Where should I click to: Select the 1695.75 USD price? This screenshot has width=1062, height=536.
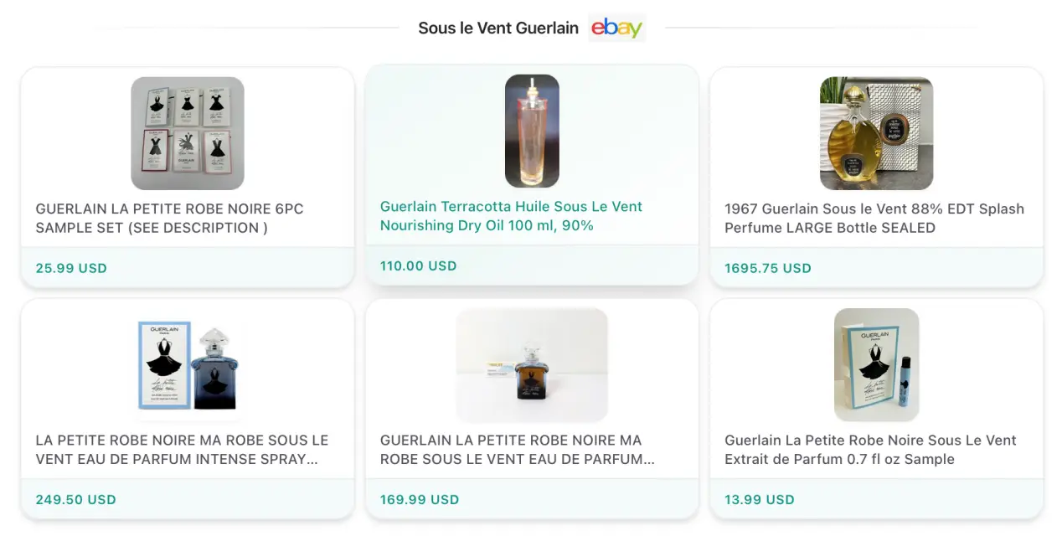click(x=768, y=269)
